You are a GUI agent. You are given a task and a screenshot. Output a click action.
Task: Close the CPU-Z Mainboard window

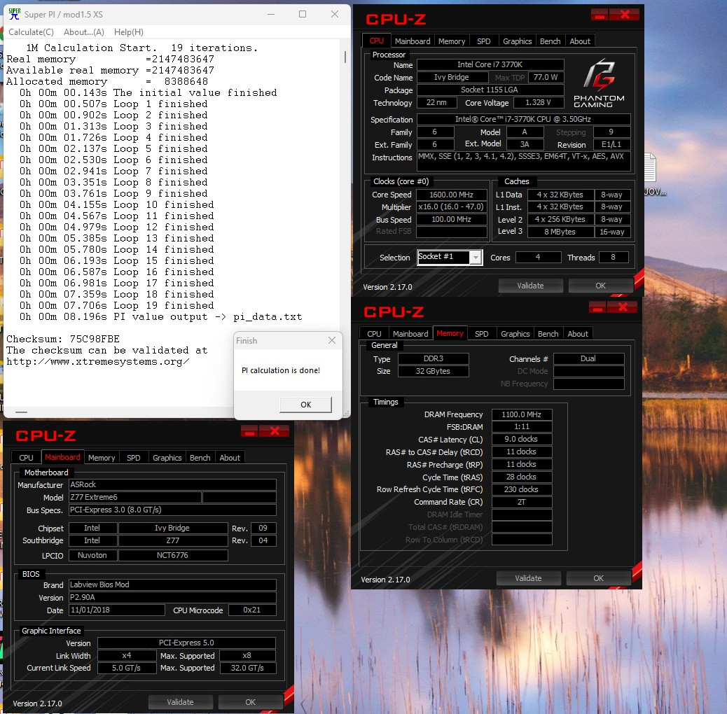point(274,431)
